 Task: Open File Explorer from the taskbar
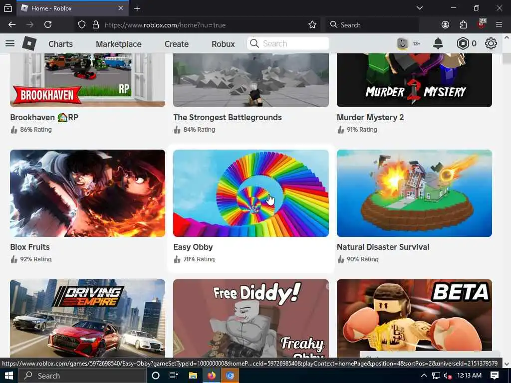tap(193, 376)
